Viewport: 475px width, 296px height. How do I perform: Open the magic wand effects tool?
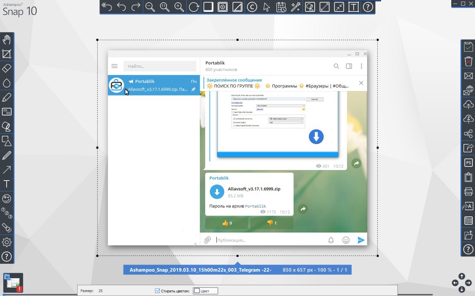tap(295, 7)
